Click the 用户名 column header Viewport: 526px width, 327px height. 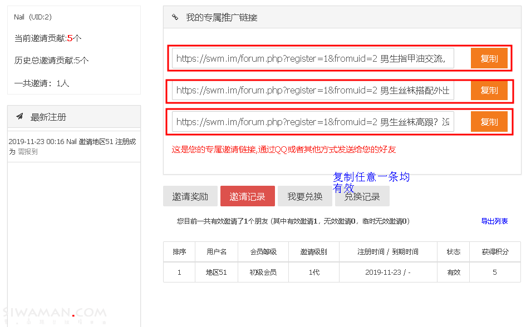tap(217, 252)
